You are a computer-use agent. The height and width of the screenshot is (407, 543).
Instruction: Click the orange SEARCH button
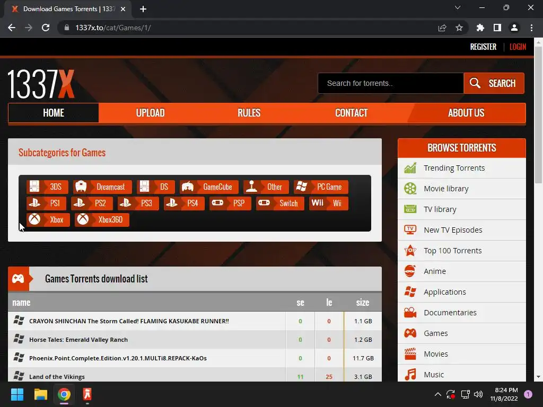click(494, 83)
